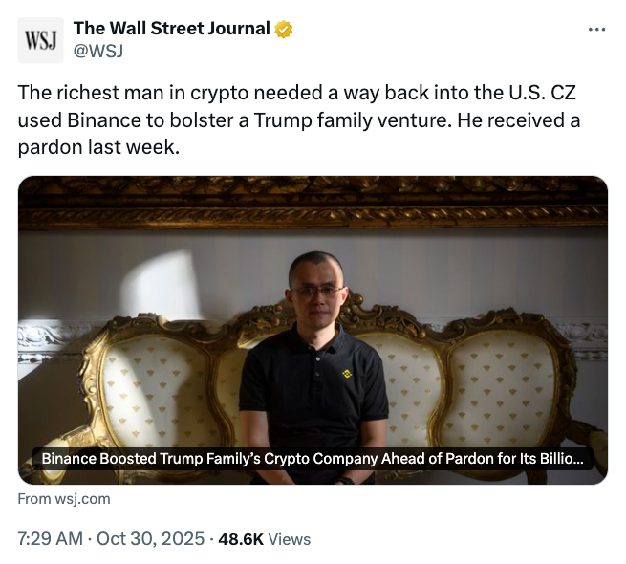Click the Oct 30, 2025 date
This screenshot has width=626, height=564.
pos(151,539)
